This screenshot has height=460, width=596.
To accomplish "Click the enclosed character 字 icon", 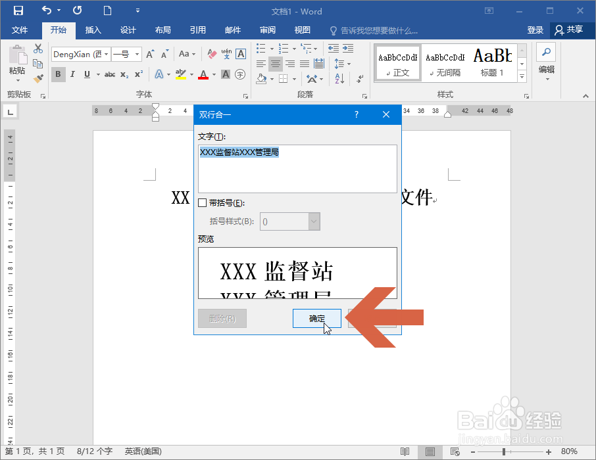I will [x=240, y=74].
